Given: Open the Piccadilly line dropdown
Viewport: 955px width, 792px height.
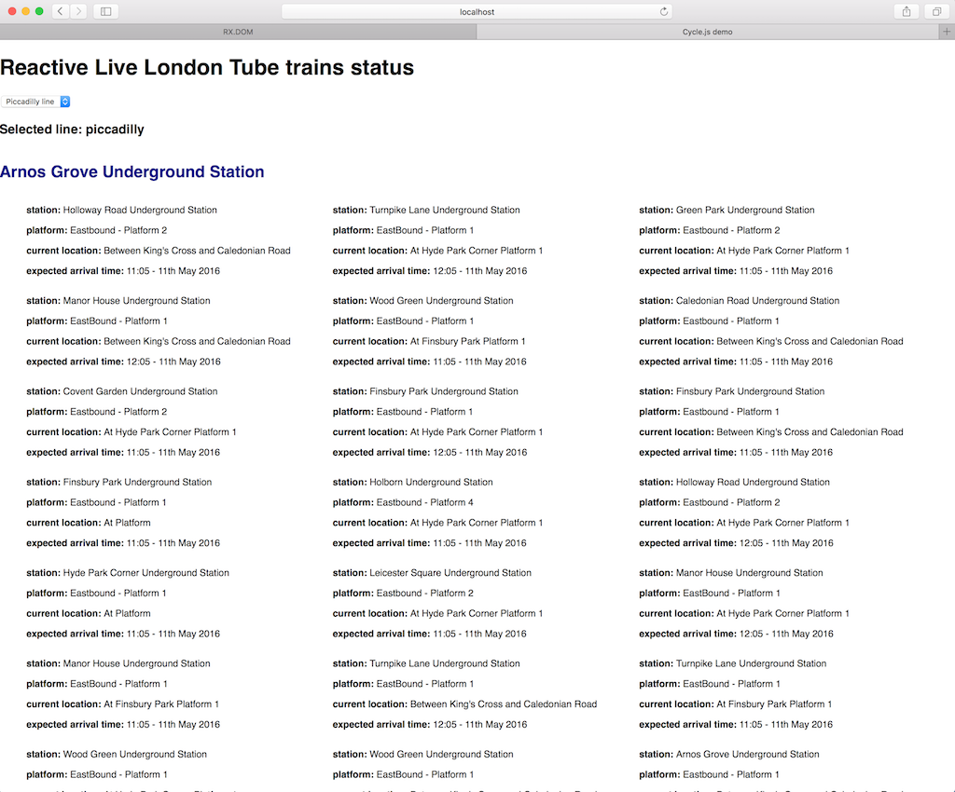Looking at the screenshot, I should click(x=35, y=102).
